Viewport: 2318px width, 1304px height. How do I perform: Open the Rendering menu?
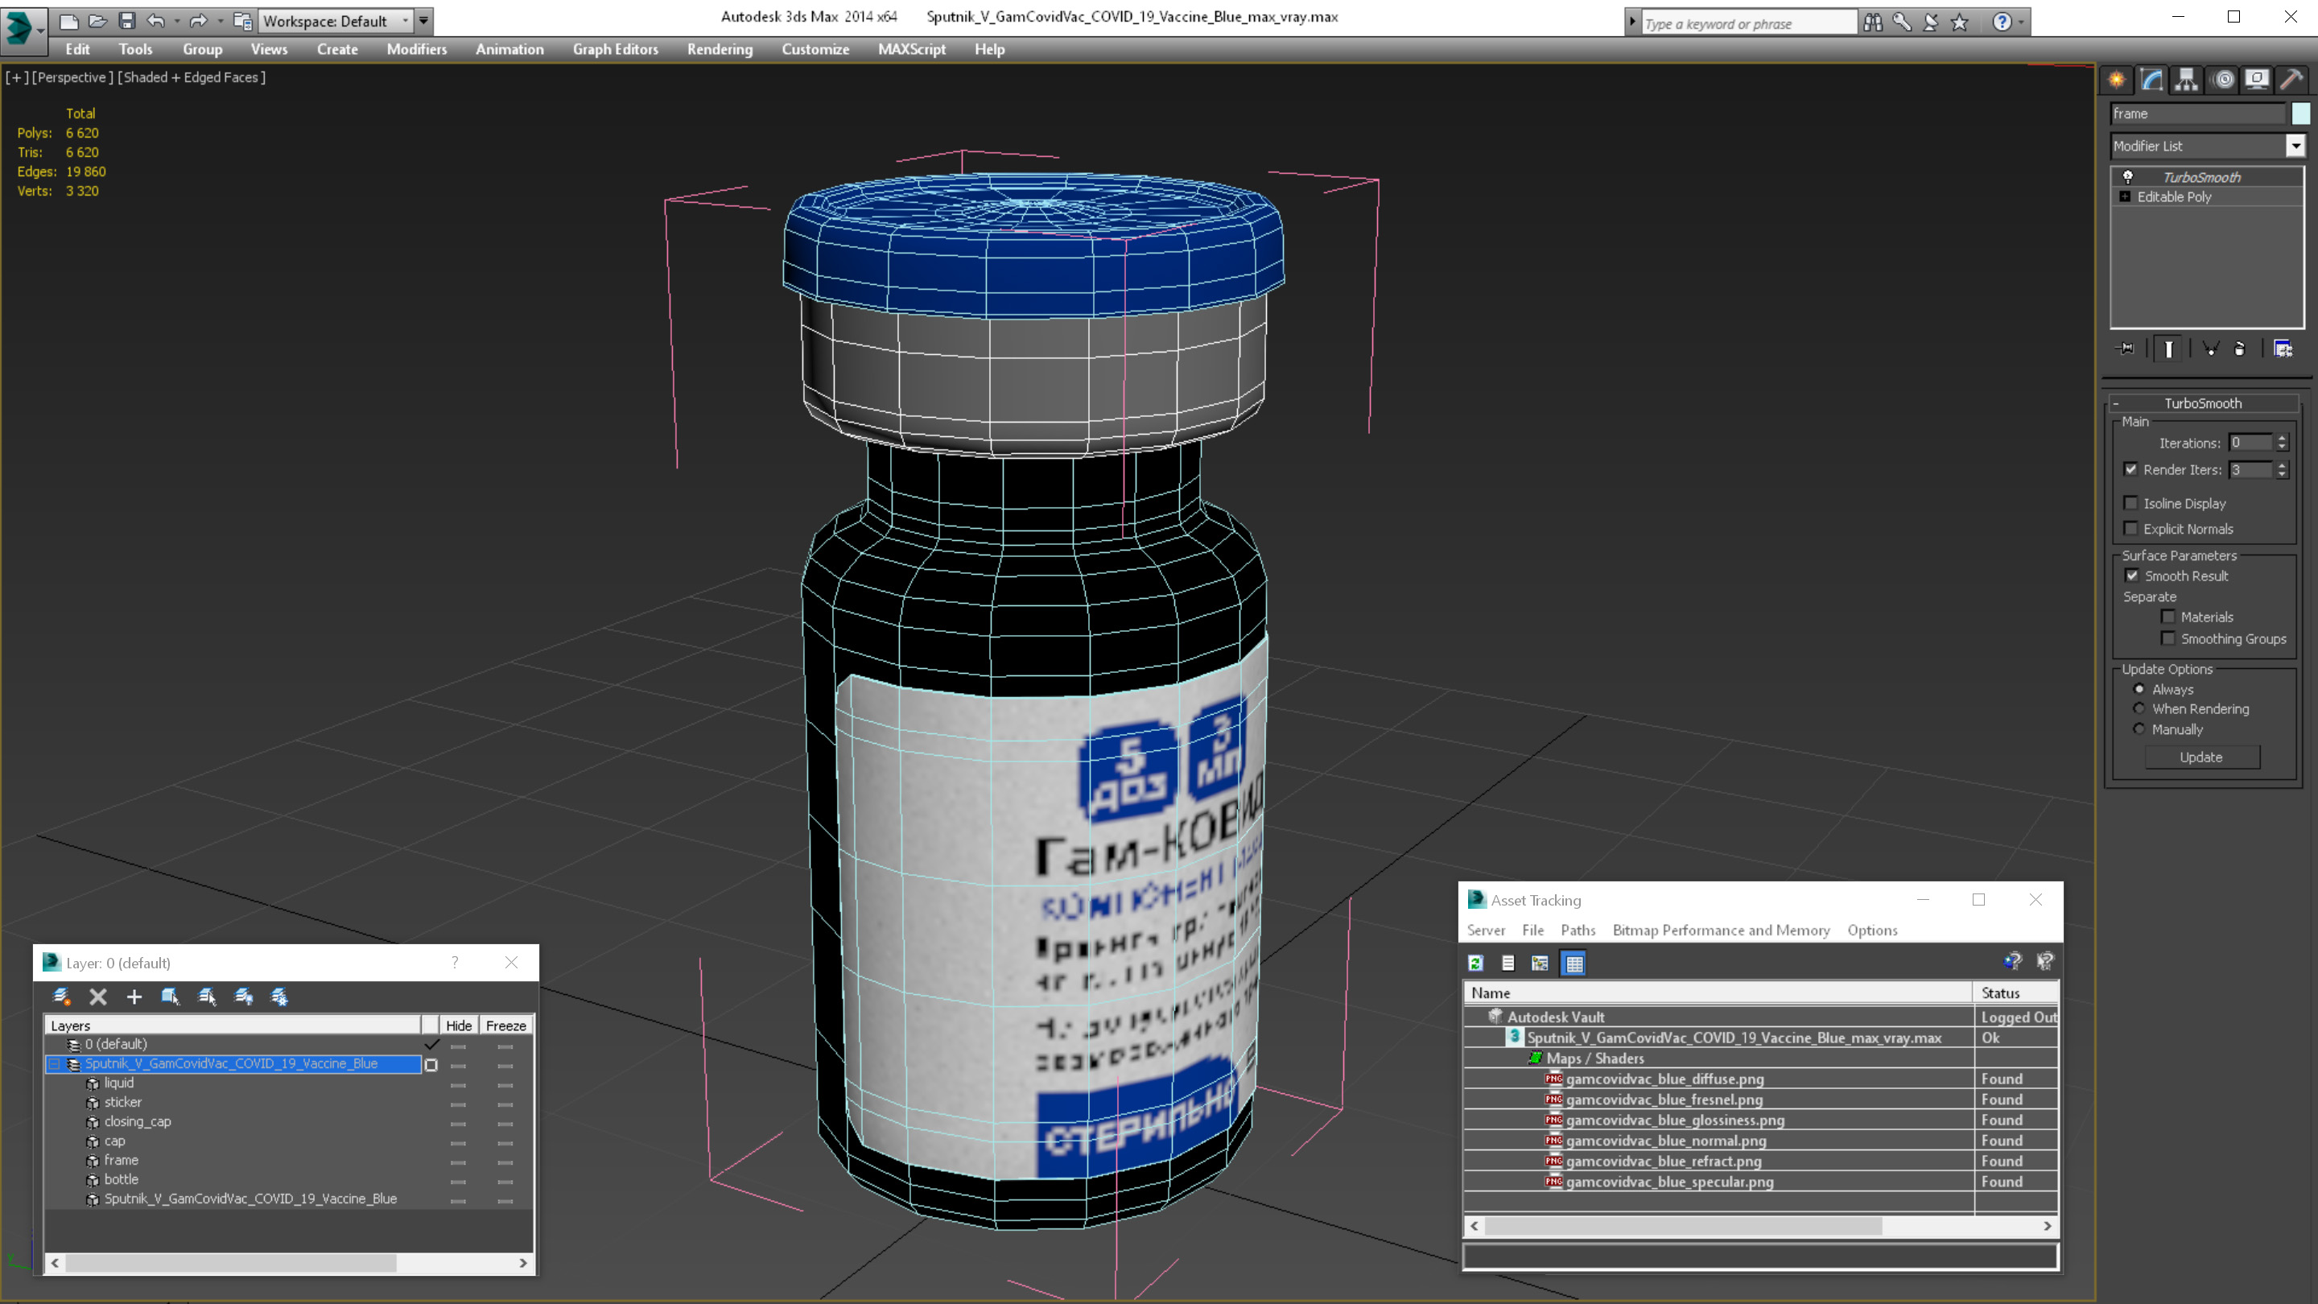click(720, 49)
